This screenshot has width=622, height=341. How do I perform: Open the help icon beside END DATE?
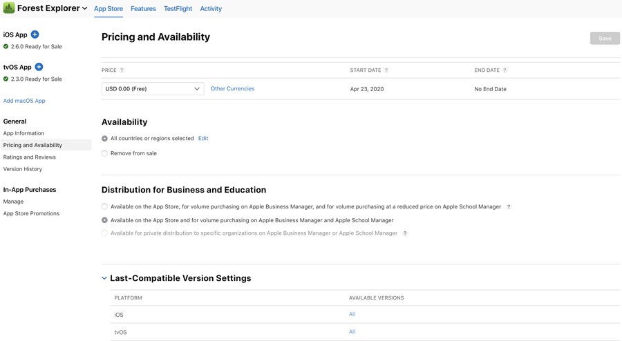coord(505,70)
